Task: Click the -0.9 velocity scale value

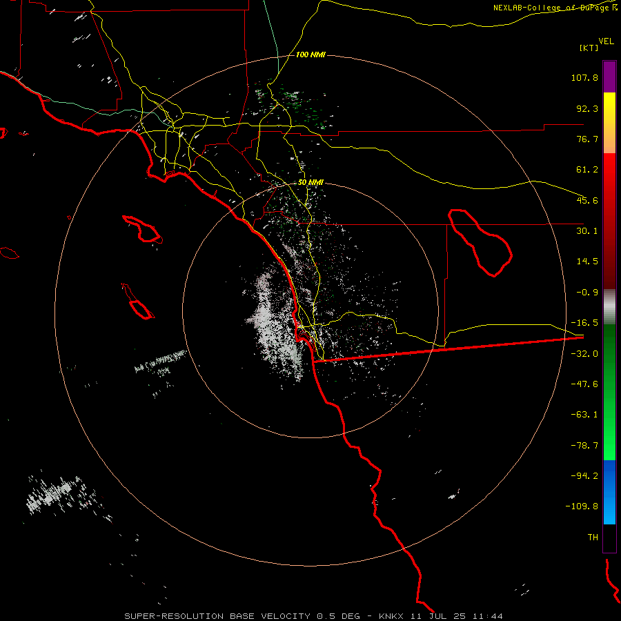Action: coord(587,293)
